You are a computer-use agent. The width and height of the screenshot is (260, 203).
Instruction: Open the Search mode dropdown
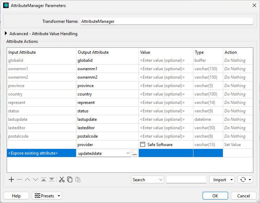pyautogui.click(x=148, y=179)
